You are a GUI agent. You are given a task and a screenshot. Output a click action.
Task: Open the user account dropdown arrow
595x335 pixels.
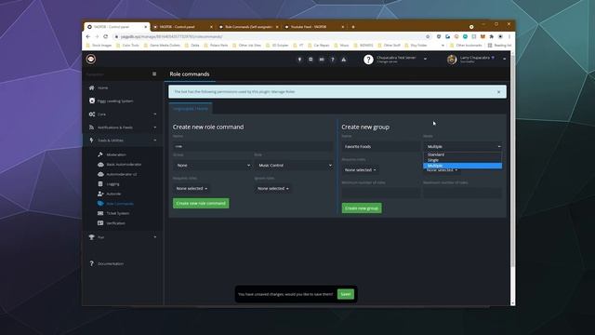click(x=504, y=60)
